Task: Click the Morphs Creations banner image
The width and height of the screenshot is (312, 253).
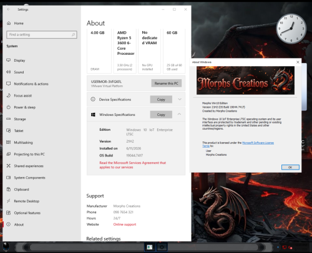Action: click(245, 80)
